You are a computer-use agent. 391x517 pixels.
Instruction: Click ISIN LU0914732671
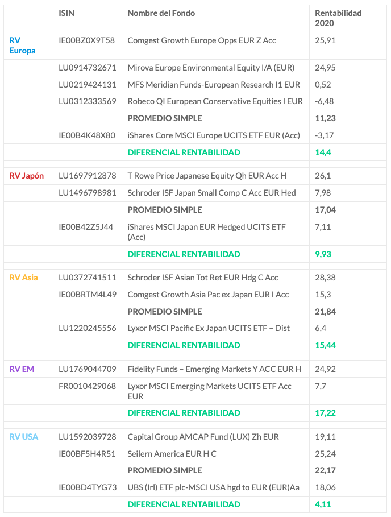[x=88, y=68]
